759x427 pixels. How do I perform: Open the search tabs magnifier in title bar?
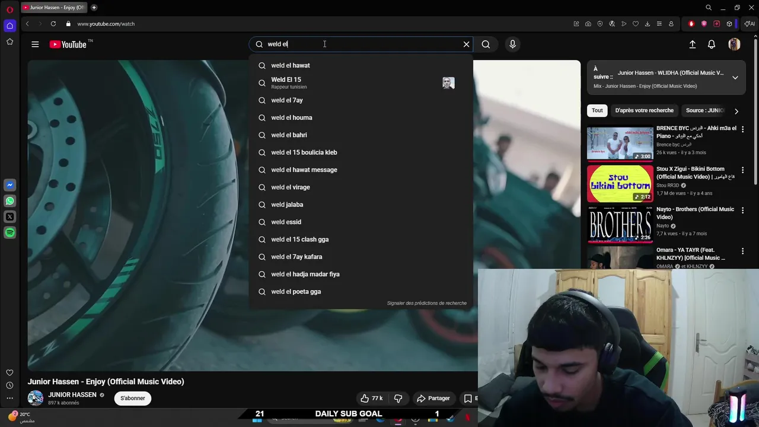pyautogui.click(x=709, y=8)
